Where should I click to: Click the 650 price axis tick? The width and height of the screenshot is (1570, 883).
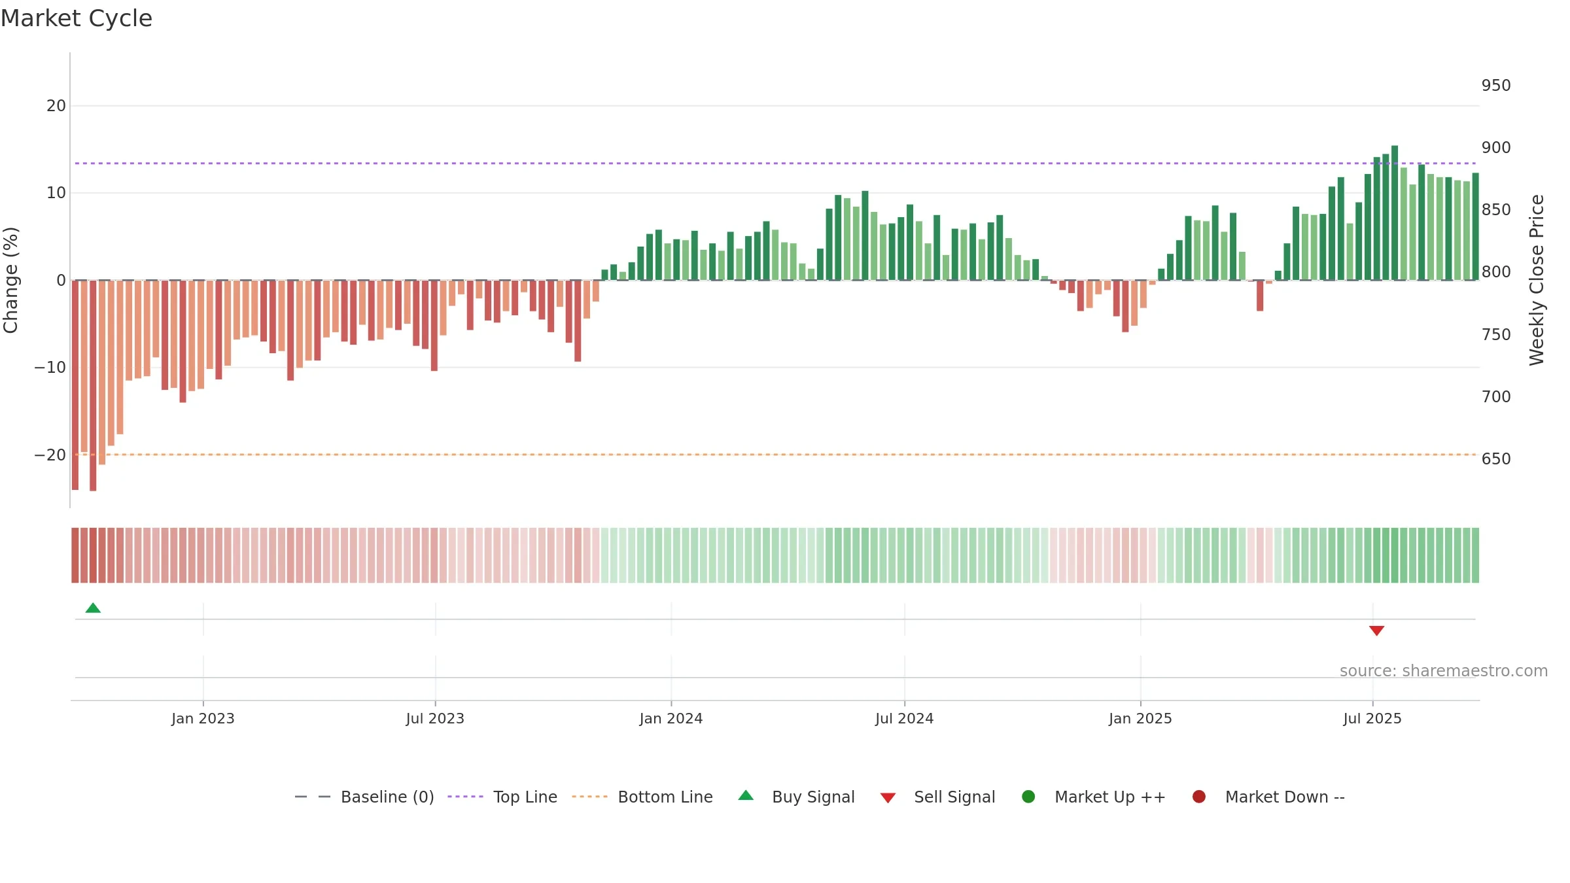click(1496, 459)
